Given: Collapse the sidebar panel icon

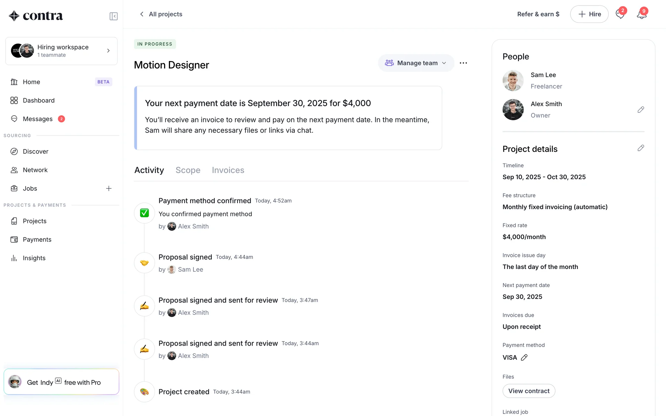Looking at the screenshot, I should pyautogui.click(x=113, y=16).
